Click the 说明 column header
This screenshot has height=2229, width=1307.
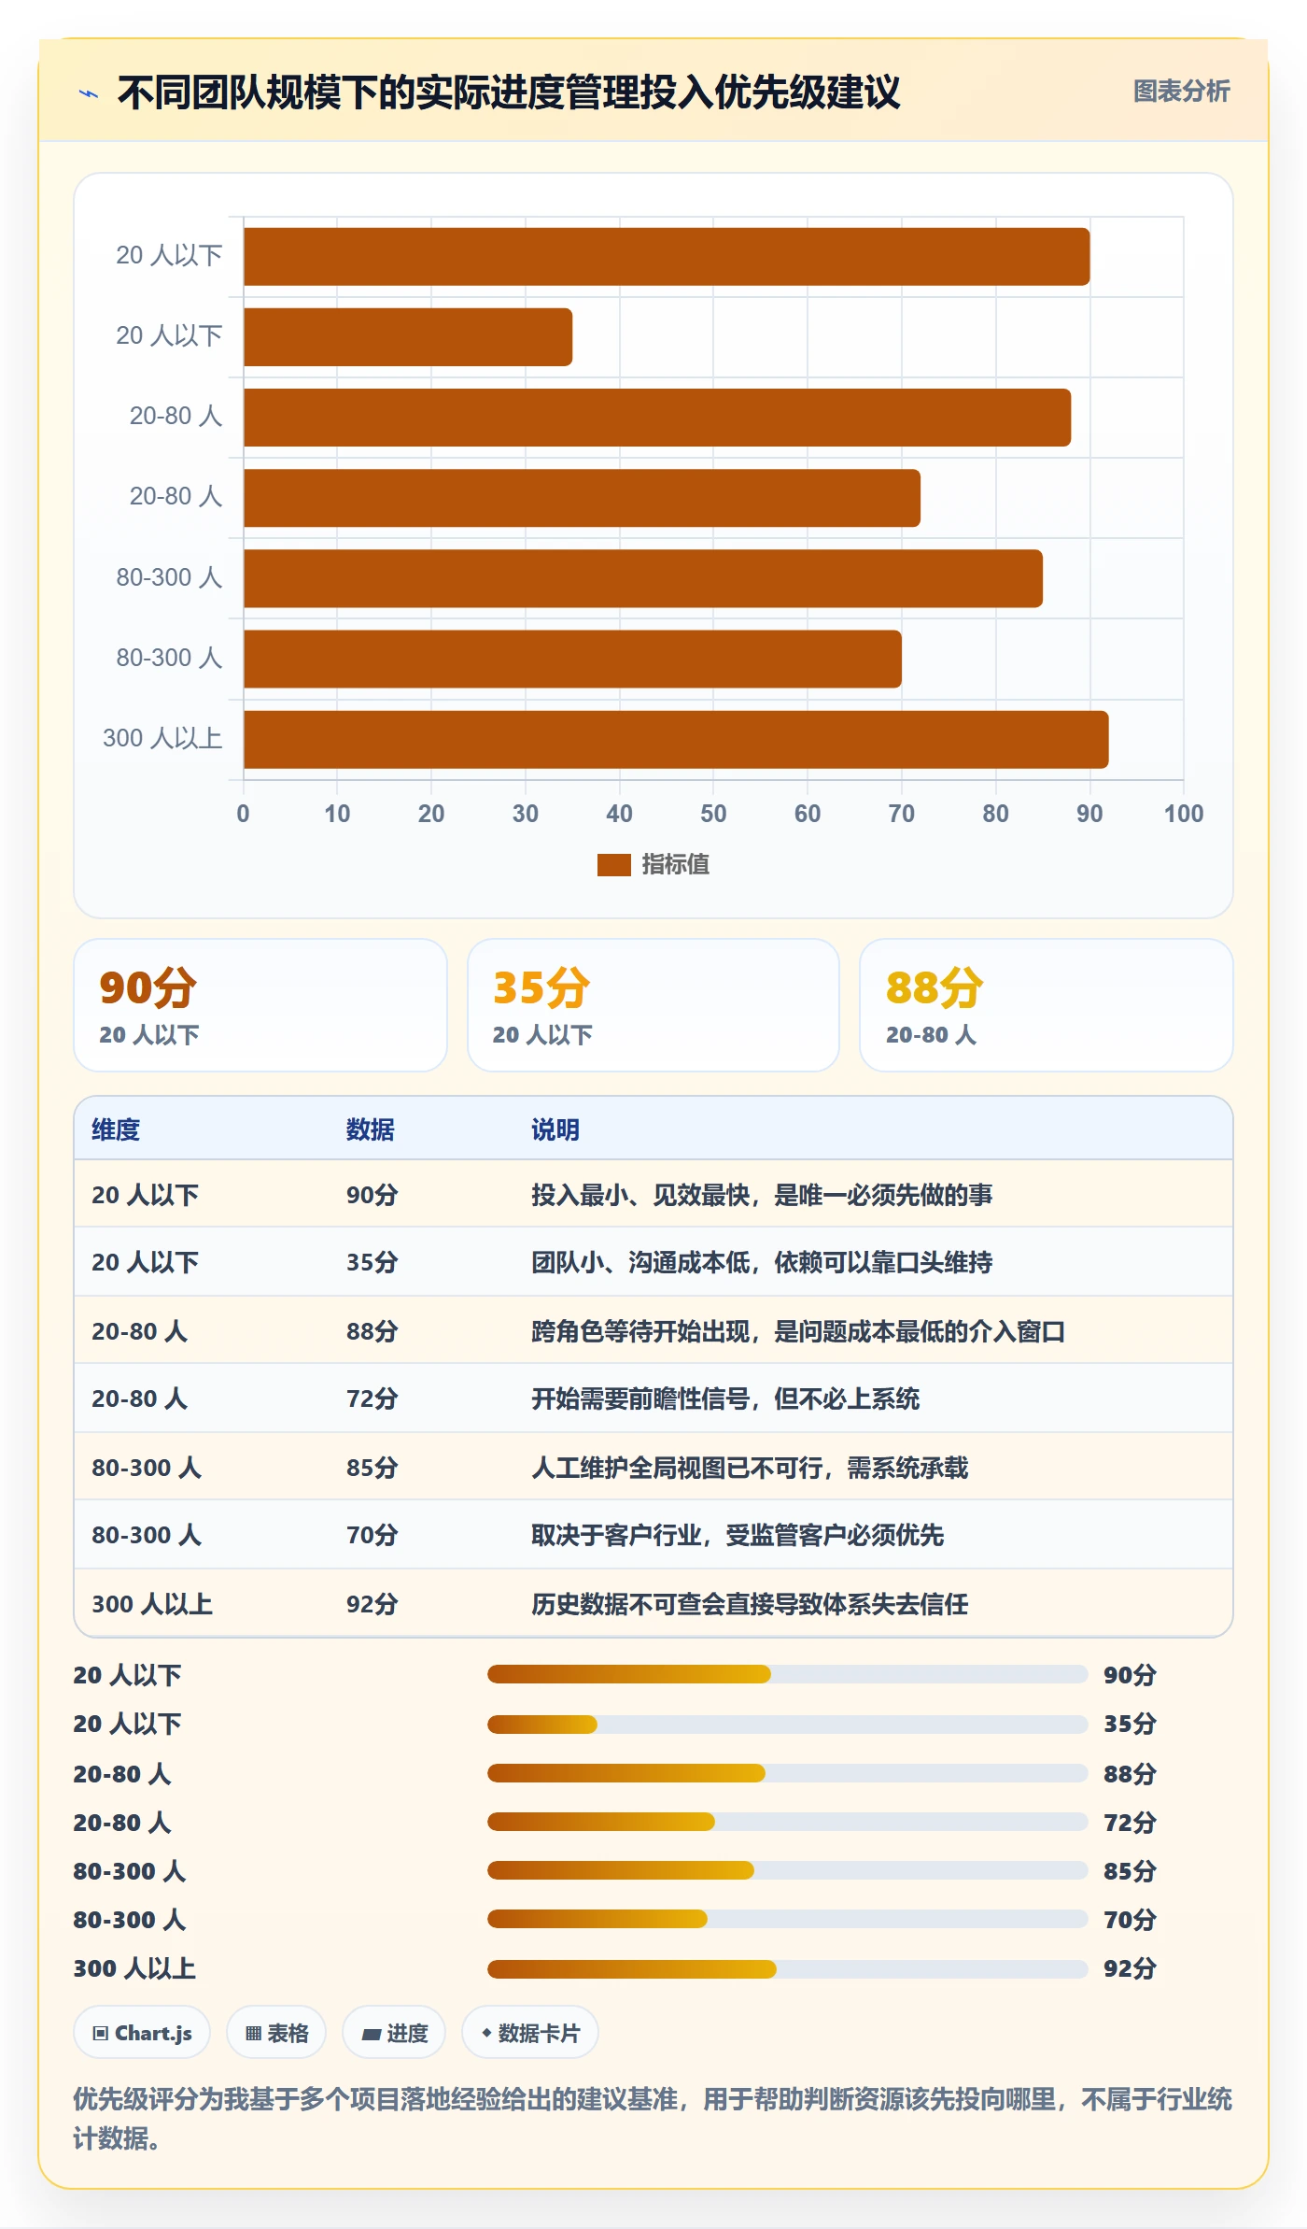(555, 1129)
